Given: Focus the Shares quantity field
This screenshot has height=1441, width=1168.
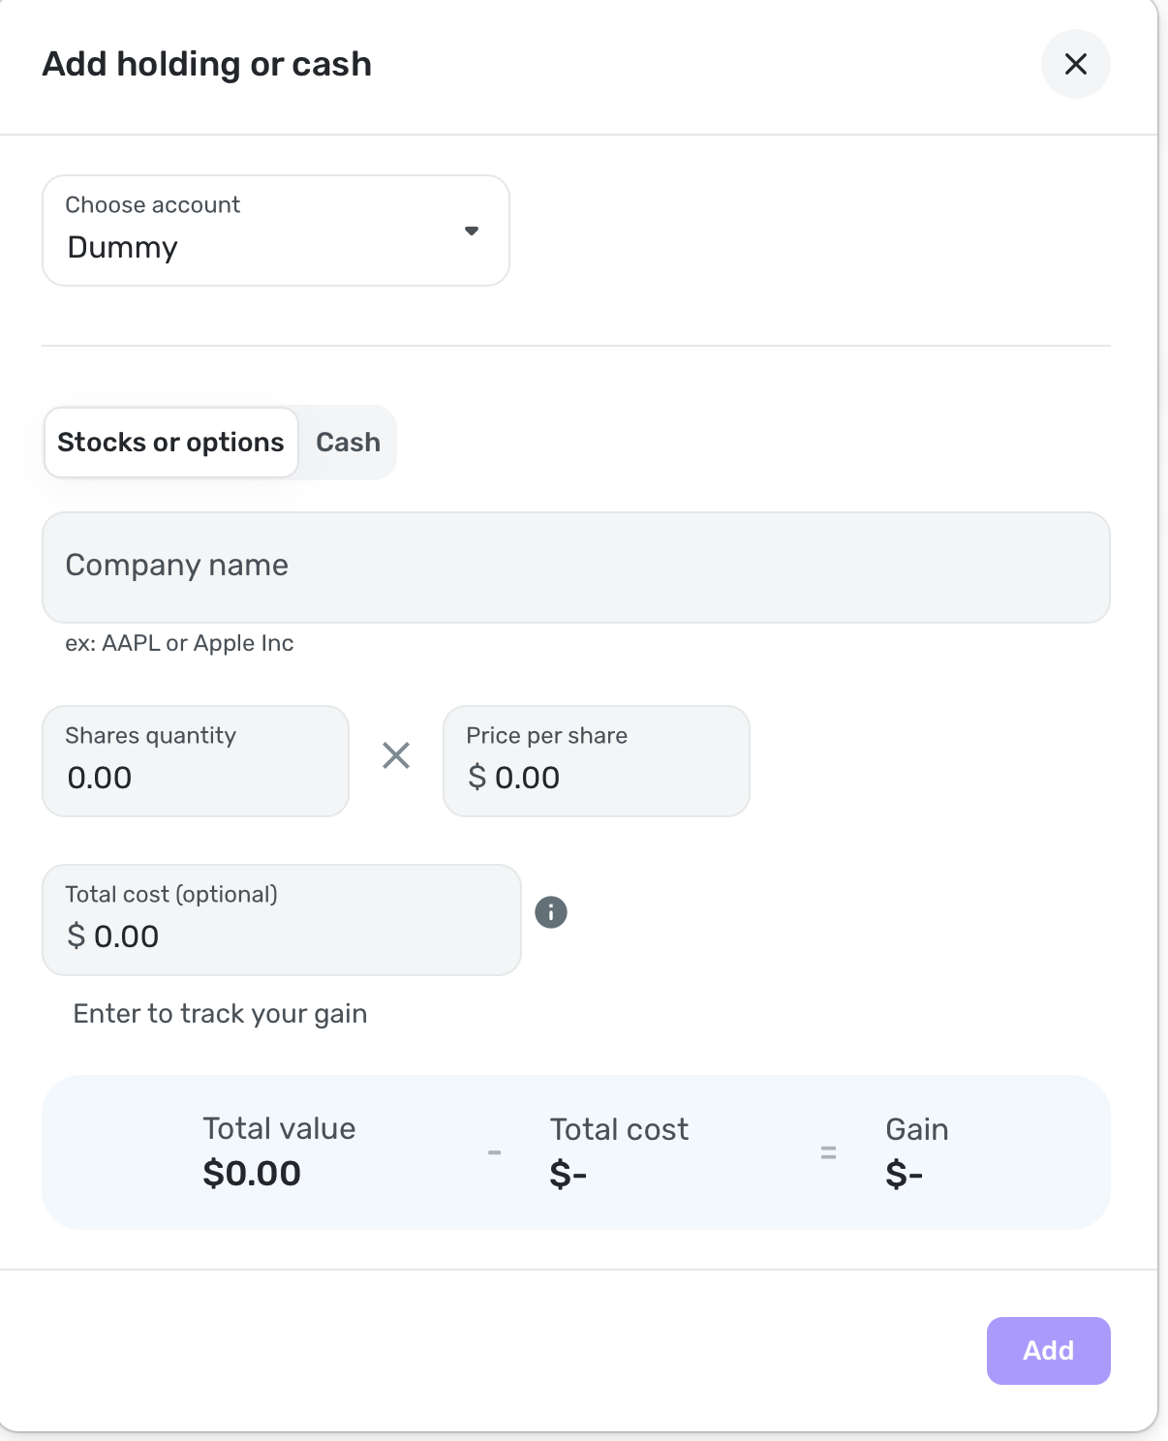Looking at the screenshot, I should (x=195, y=762).
